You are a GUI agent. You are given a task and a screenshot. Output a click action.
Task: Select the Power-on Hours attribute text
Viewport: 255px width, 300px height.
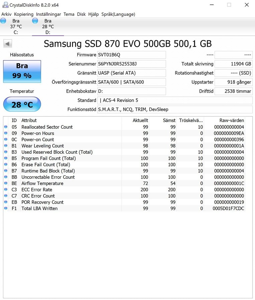(38, 133)
